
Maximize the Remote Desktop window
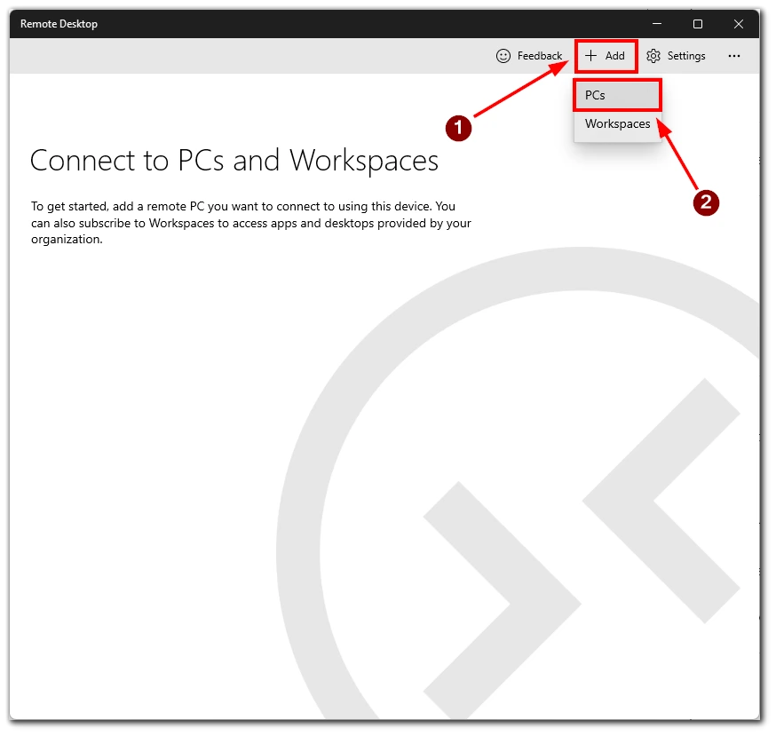click(x=697, y=24)
